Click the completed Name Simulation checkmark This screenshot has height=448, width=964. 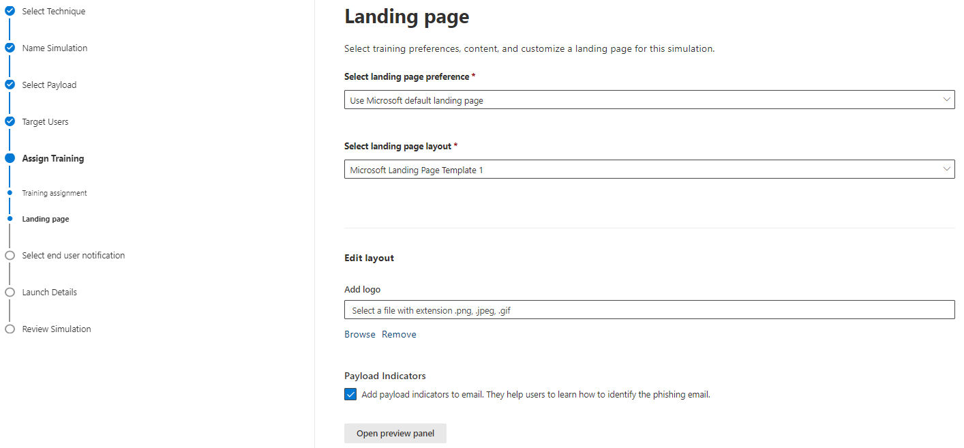10,48
